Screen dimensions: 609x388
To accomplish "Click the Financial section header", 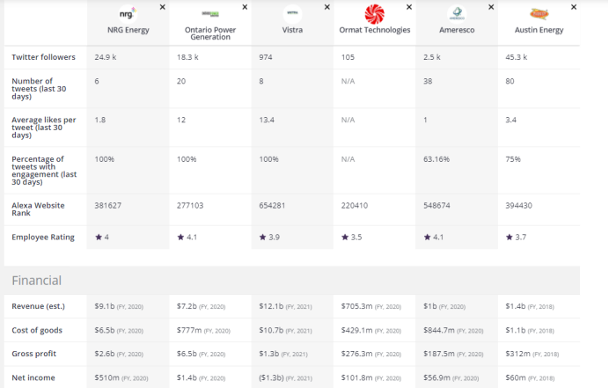I will coord(36,281).
